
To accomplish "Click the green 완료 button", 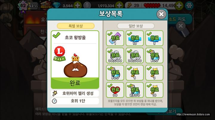I will (75, 83).
